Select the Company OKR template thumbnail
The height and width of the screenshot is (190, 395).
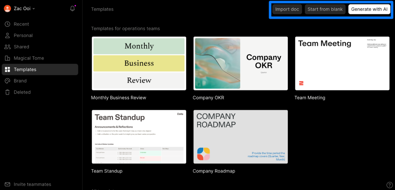coord(240,63)
